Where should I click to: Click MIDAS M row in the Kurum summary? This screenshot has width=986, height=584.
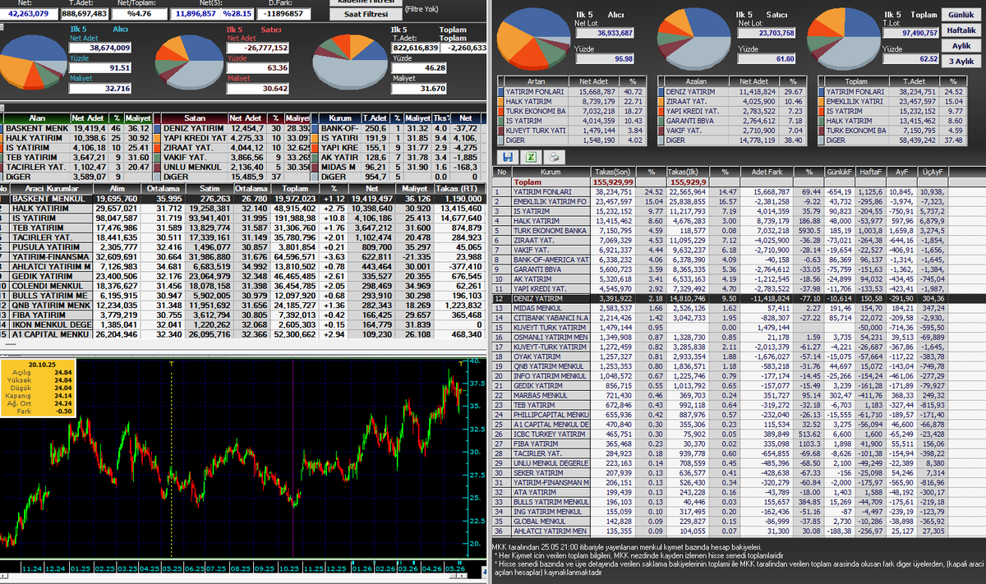pos(399,167)
